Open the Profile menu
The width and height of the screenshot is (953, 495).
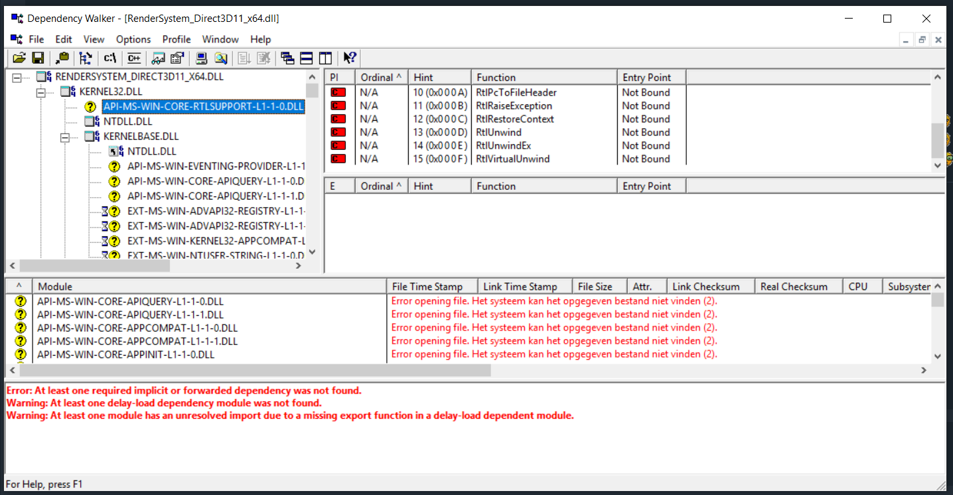pos(177,39)
